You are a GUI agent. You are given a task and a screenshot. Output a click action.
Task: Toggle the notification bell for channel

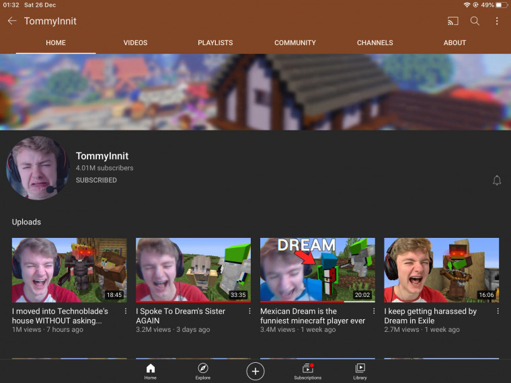point(497,180)
